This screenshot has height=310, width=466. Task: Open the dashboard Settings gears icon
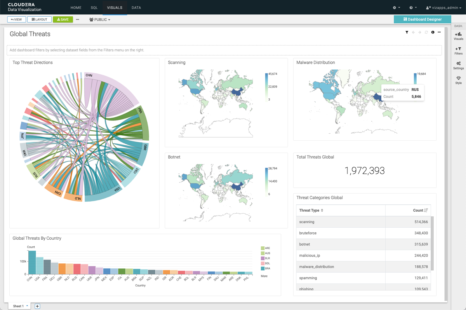point(458,65)
